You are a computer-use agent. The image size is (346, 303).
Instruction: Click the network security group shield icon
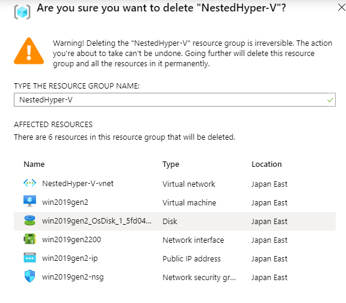(29, 276)
